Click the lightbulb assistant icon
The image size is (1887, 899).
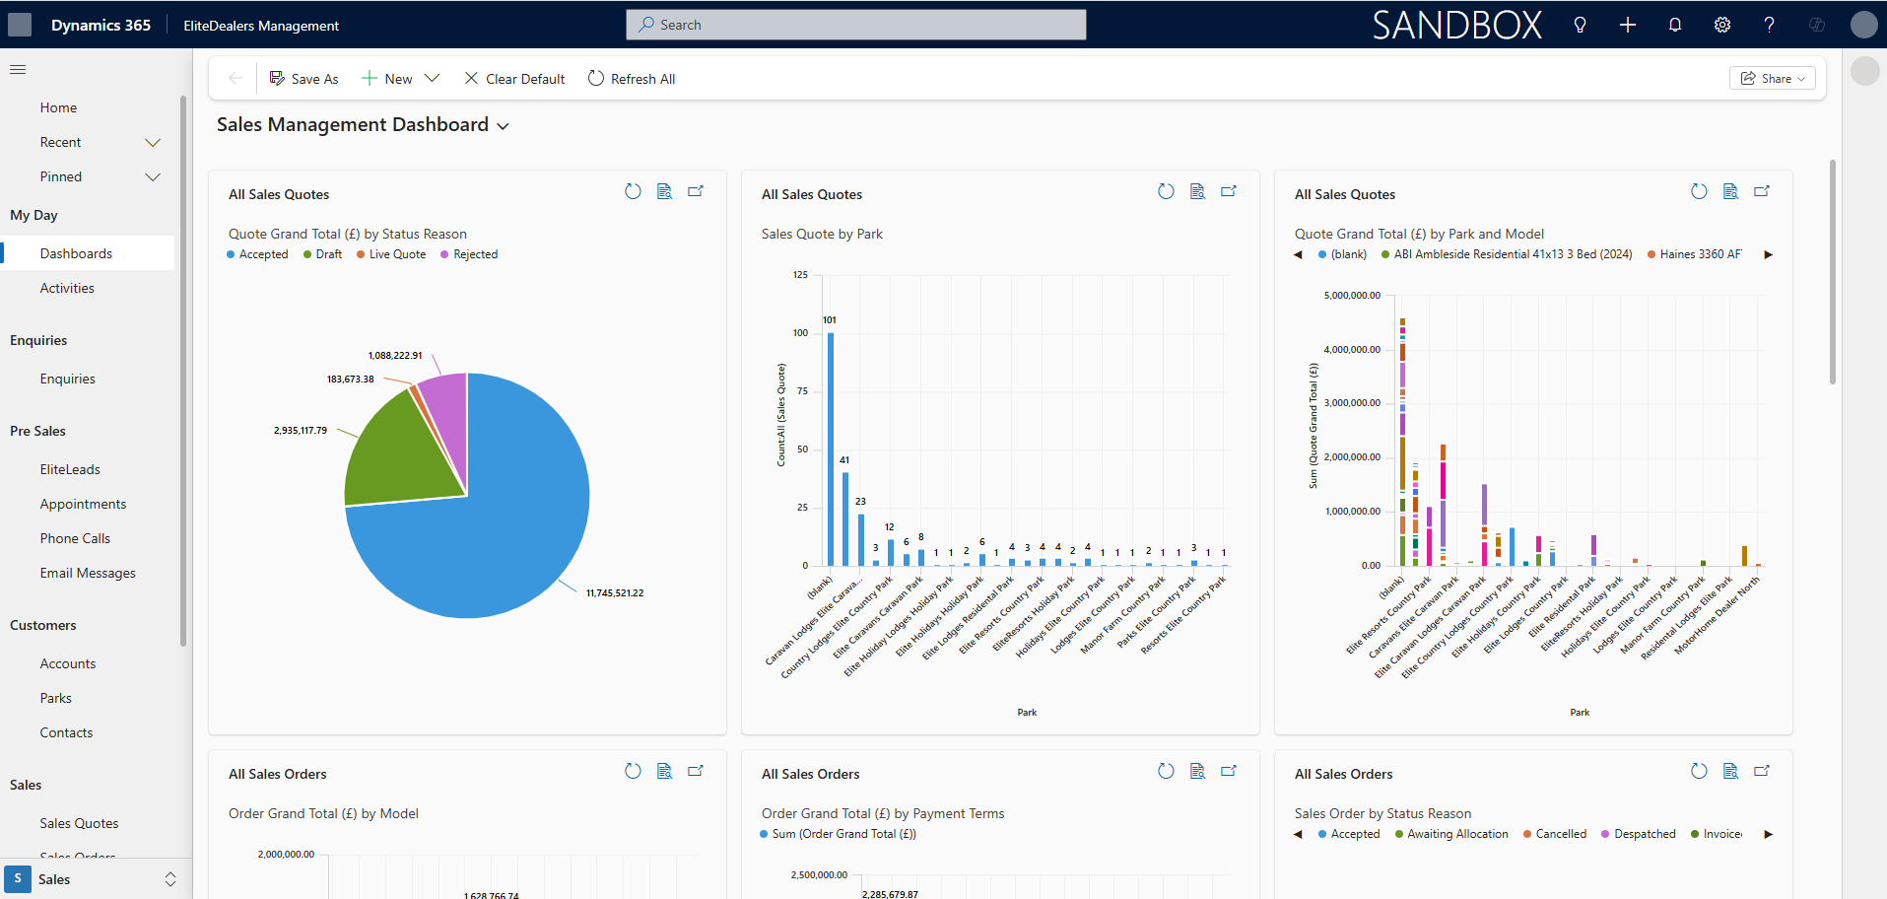click(1580, 25)
